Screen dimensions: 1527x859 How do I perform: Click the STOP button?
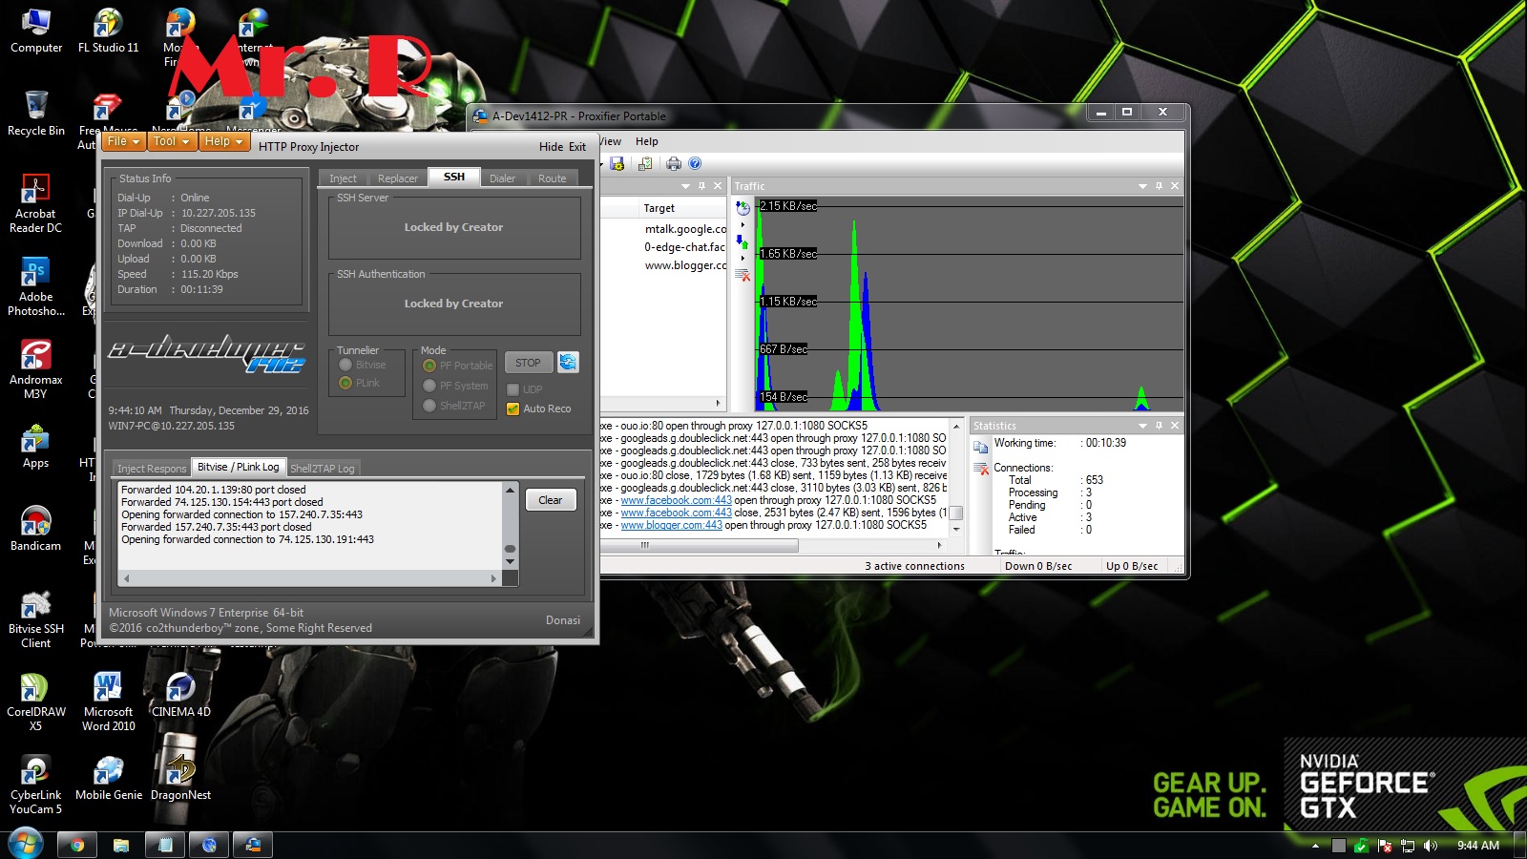tap(528, 363)
